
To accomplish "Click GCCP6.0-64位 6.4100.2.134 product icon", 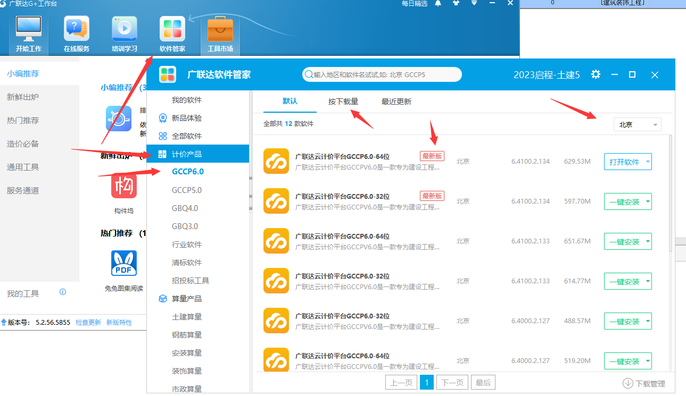I will point(276,161).
